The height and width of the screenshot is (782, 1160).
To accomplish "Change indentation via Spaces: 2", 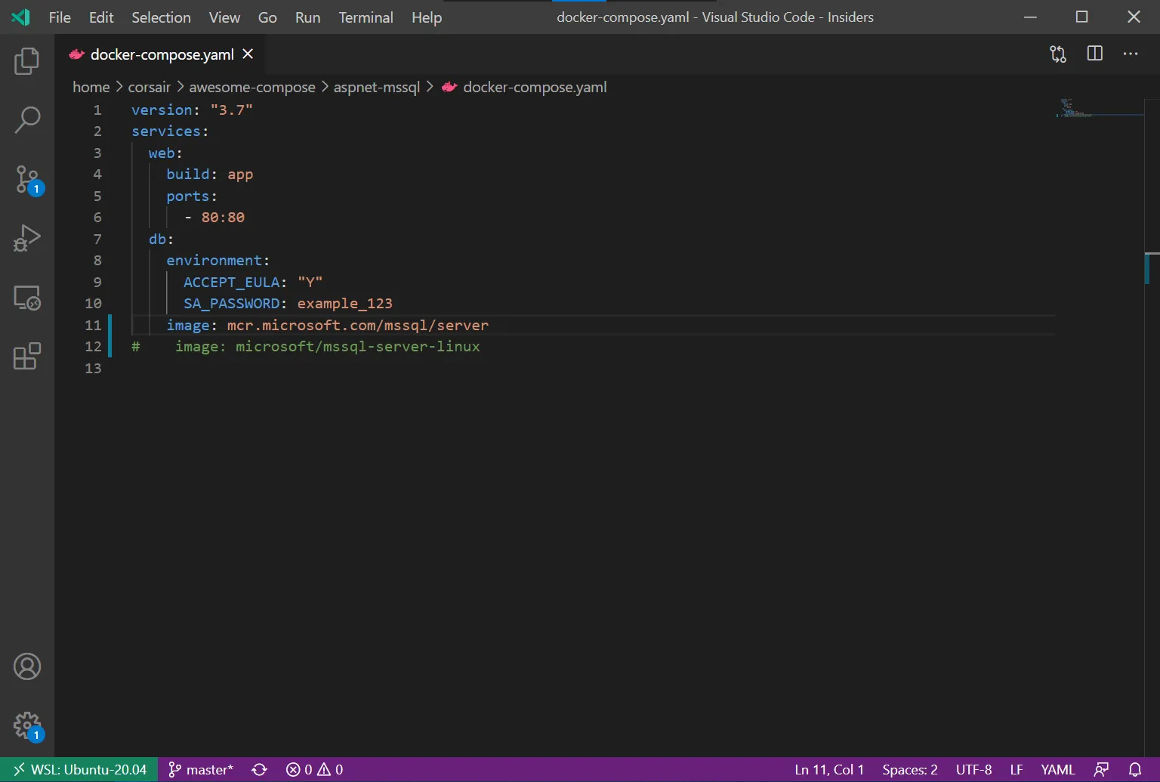I will pos(909,769).
